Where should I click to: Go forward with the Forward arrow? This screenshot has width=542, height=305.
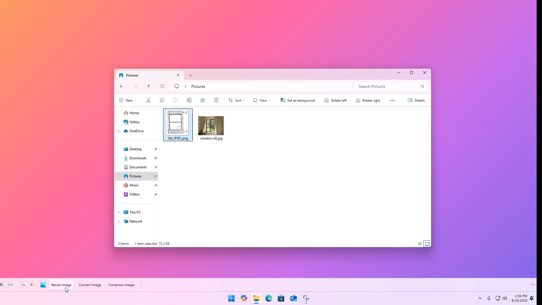135,86
